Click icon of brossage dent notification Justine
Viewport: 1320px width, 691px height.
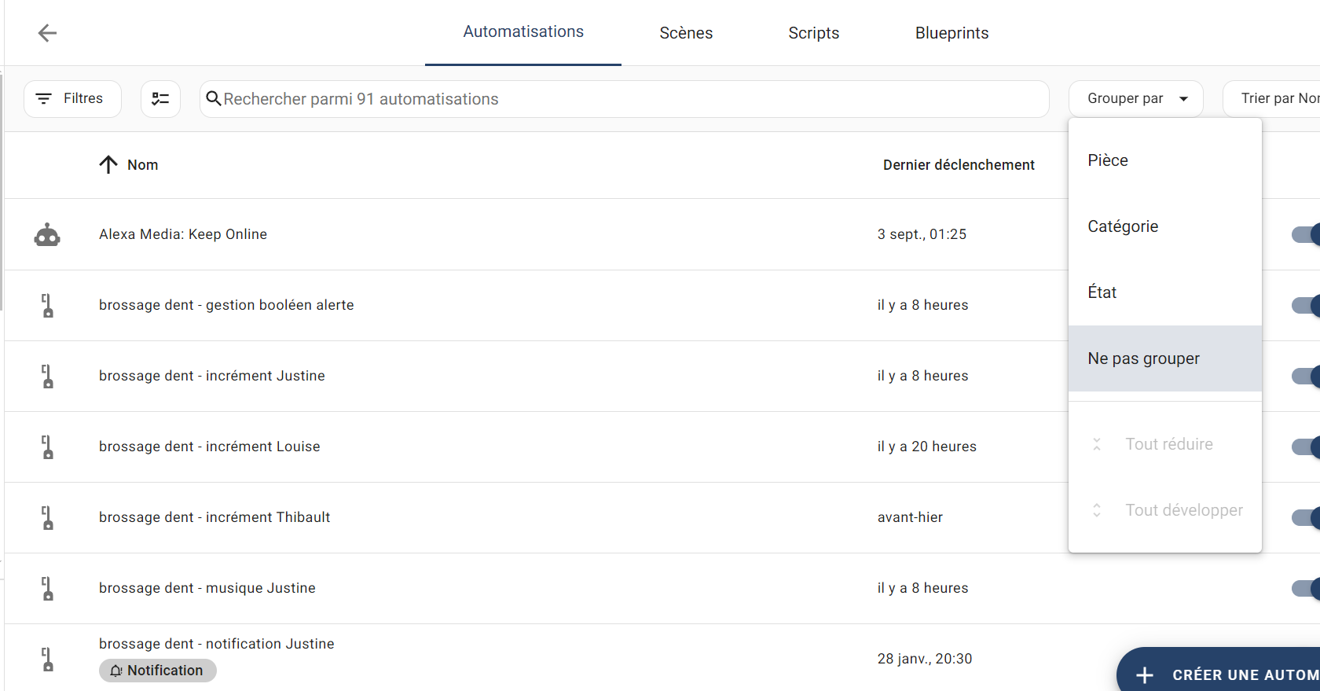tap(47, 660)
